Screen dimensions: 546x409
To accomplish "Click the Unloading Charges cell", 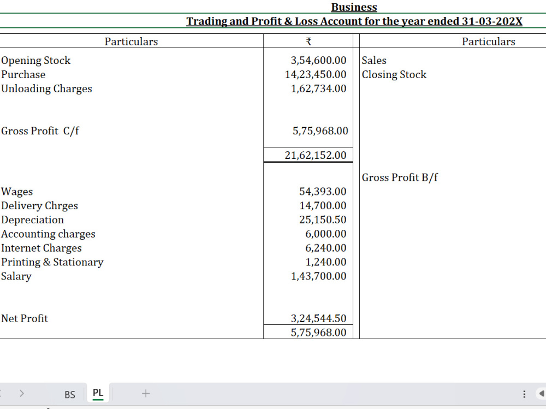I will 46,88.
